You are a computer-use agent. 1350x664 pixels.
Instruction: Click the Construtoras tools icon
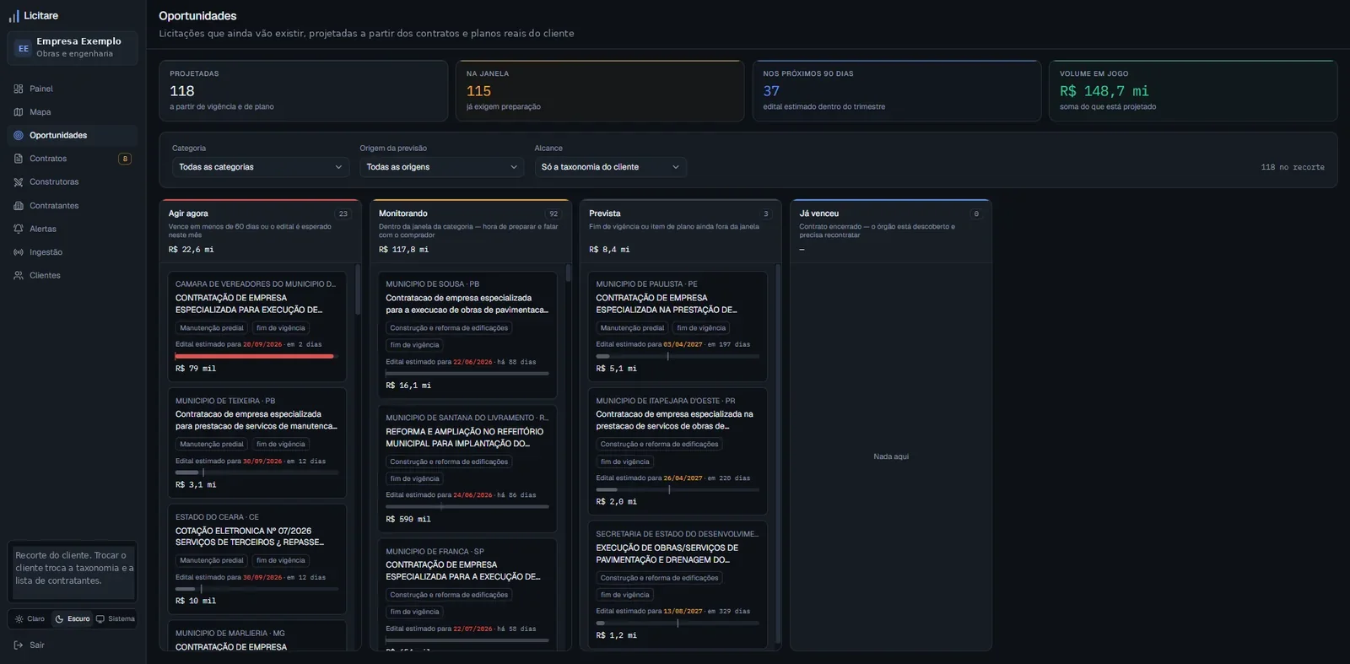tap(19, 182)
